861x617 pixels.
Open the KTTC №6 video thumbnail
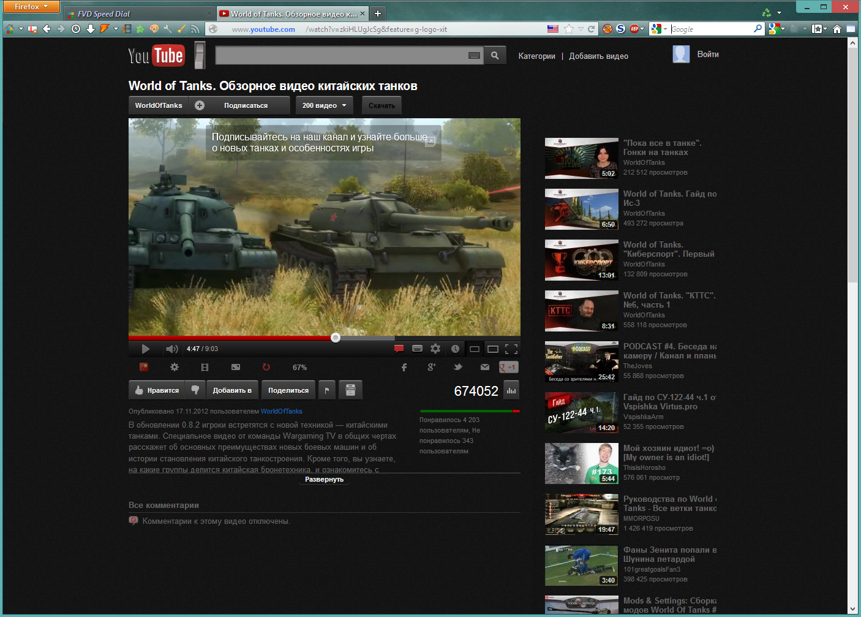click(x=582, y=311)
